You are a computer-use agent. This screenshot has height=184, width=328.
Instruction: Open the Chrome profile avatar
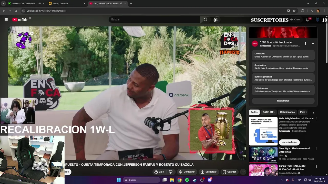click(x=318, y=11)
